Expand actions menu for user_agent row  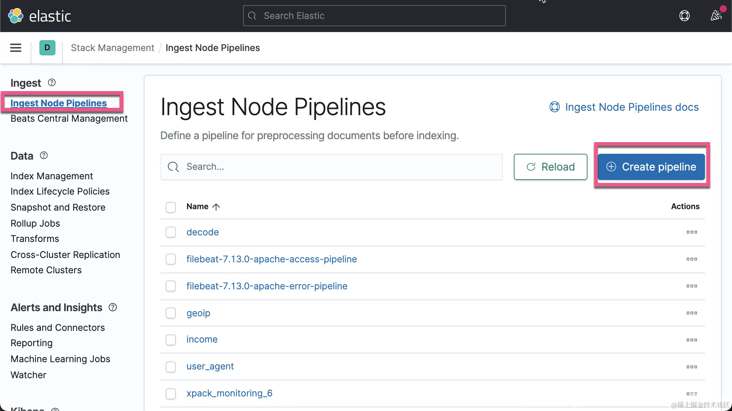point(691,367)
